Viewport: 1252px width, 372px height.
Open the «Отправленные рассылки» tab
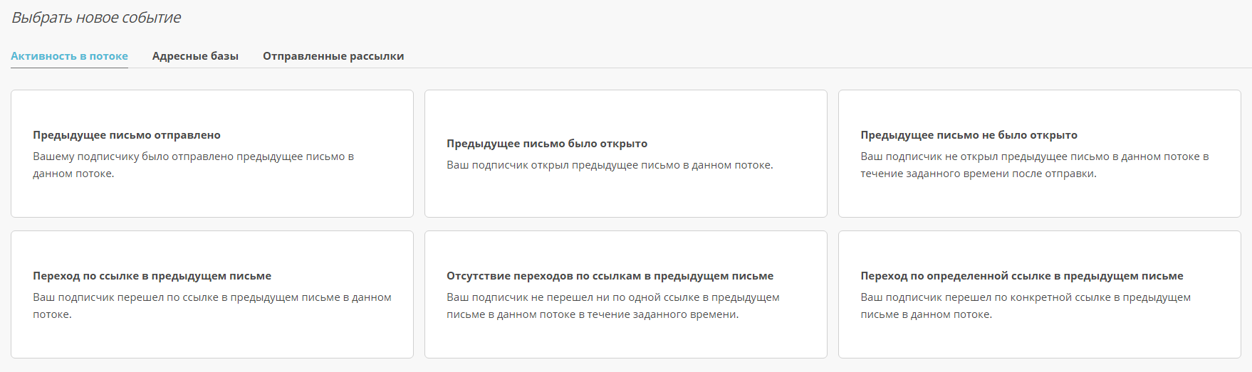click(x=333, y=56)
